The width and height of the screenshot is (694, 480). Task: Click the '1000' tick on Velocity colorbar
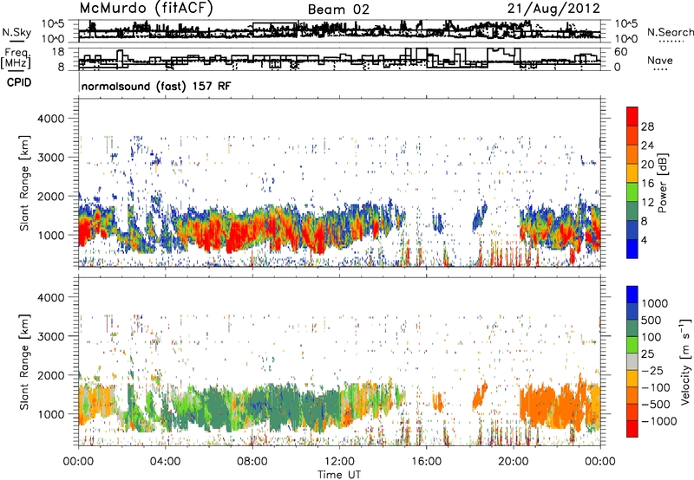click(654, 303)
